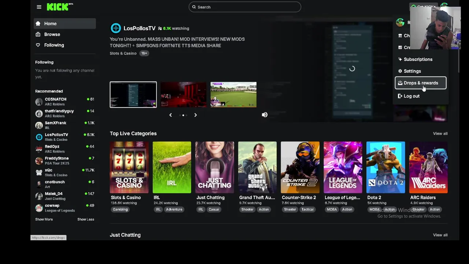The height and width of the screenshot is (264, 469).
Task: Click the Shooter tag under Grand Theft Auto
Action: point(247,209)
